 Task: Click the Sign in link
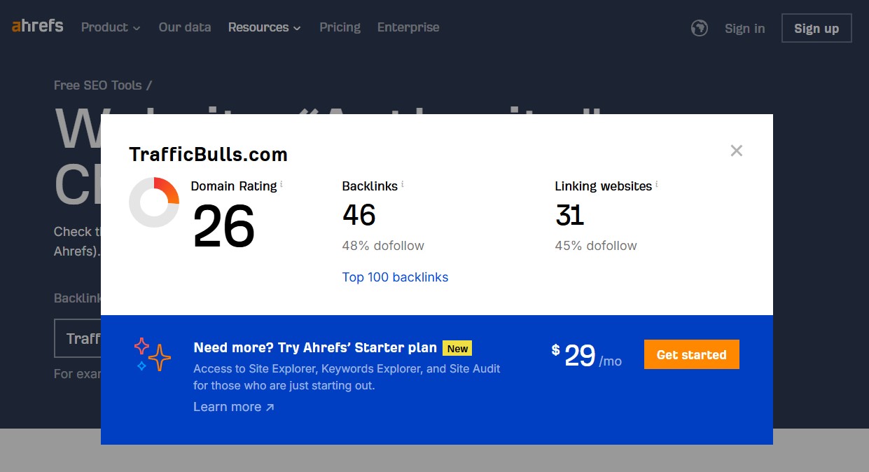pos(744,29)
